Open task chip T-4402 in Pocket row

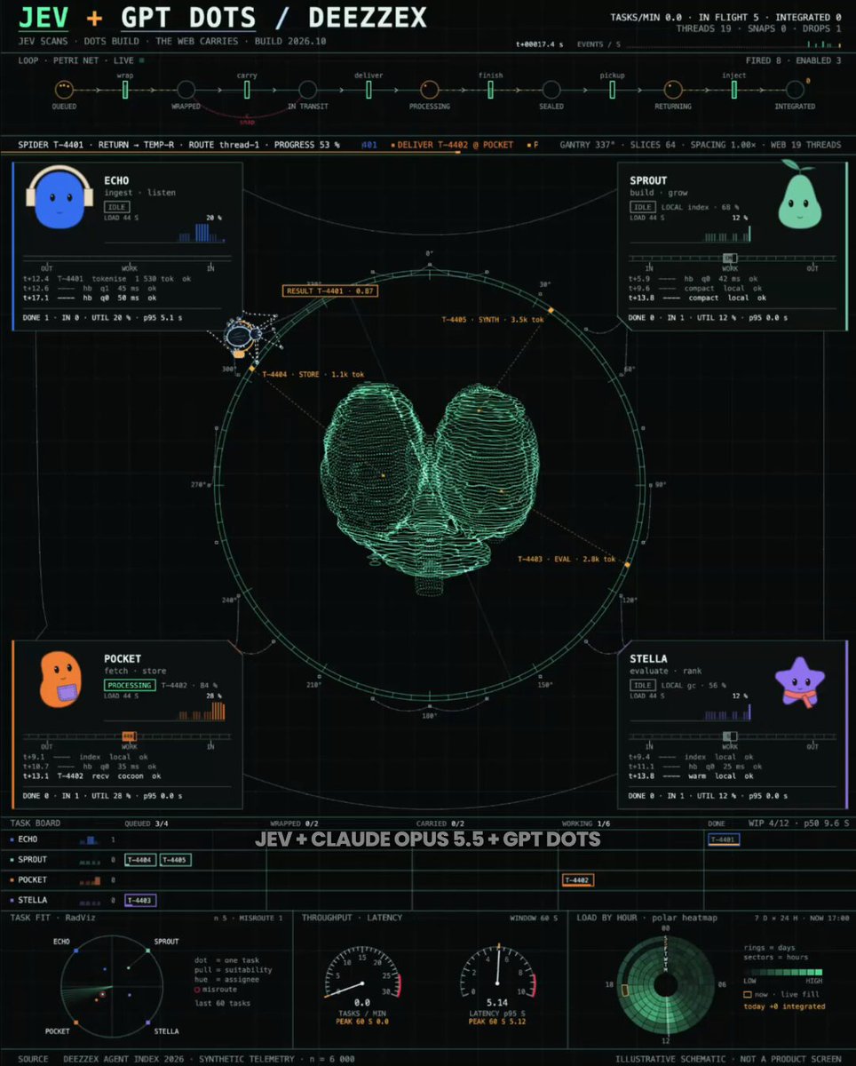pos(577,879)
